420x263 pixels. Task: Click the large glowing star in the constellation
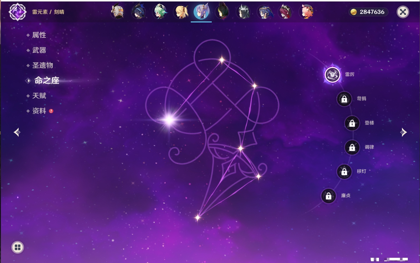[169, 120]
